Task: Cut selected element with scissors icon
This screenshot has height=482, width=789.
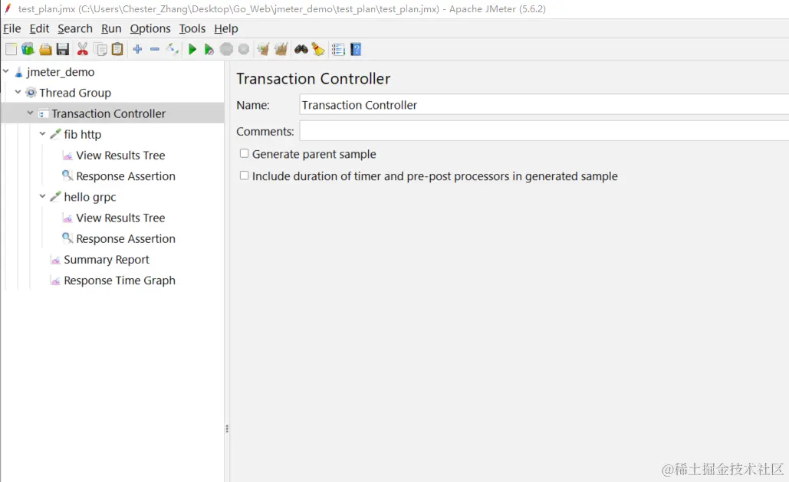Action: (83, 49)
